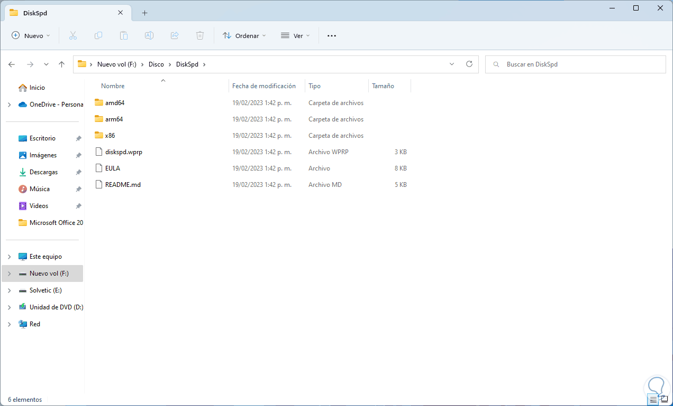This screenshot has width=673, height=406.
Task: Switch to details view icon in status bar
Action: click(x=653, y=400)
